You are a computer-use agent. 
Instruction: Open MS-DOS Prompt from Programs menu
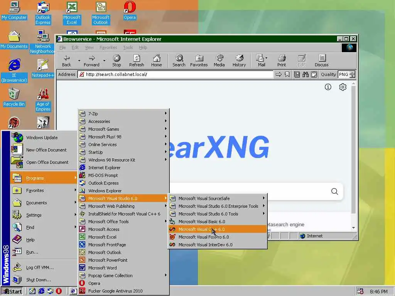click(x=123, y=175)
